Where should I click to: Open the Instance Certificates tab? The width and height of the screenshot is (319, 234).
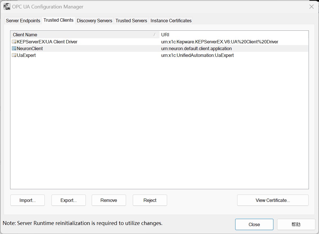[171, 21]
